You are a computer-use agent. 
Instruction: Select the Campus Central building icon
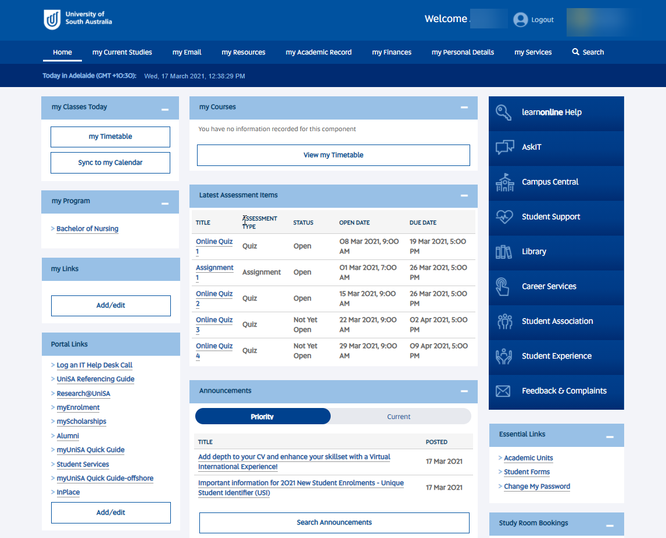click(504, 182)
